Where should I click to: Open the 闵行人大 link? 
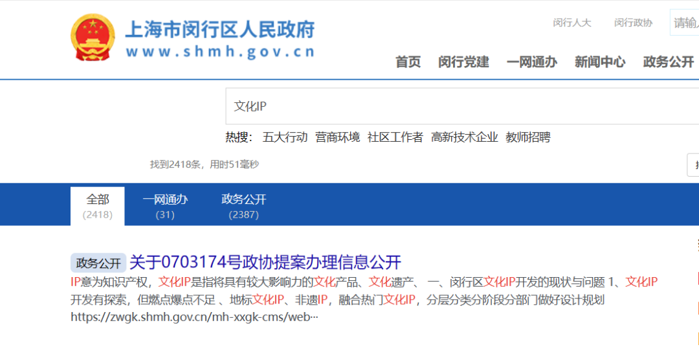572,23
